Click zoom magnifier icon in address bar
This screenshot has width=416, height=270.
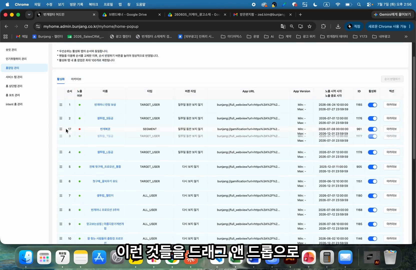pos(292,26)
